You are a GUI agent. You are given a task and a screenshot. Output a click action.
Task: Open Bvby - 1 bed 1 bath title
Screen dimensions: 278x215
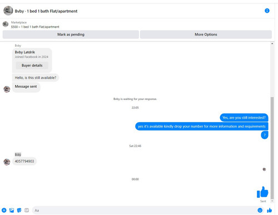(46, 11)
